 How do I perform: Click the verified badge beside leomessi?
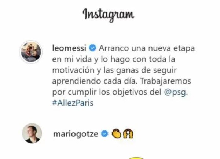93,48
